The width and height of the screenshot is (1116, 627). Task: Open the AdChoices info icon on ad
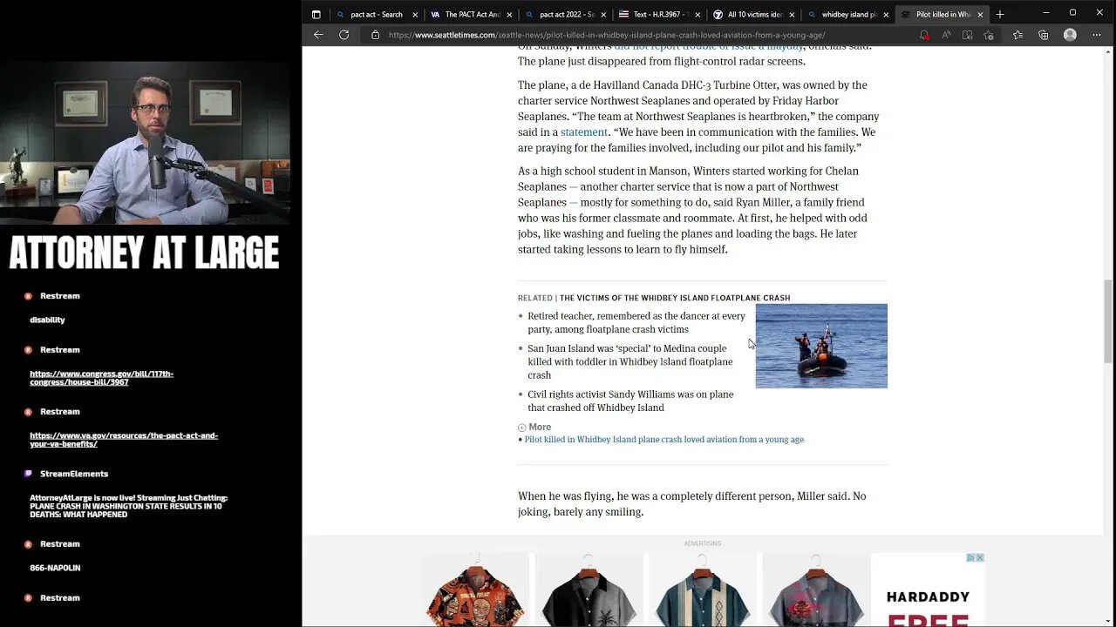(970, 557)
